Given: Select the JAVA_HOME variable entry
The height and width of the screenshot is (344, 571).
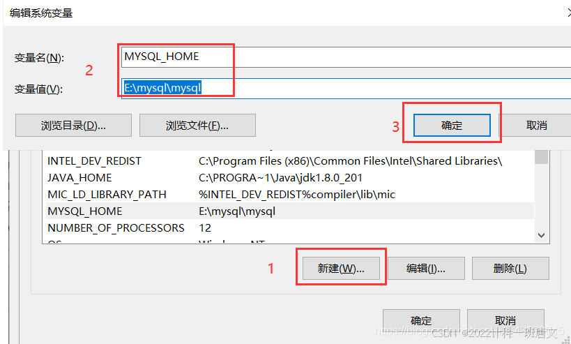Looking at the screenshot, I should (x=288, y=178).
